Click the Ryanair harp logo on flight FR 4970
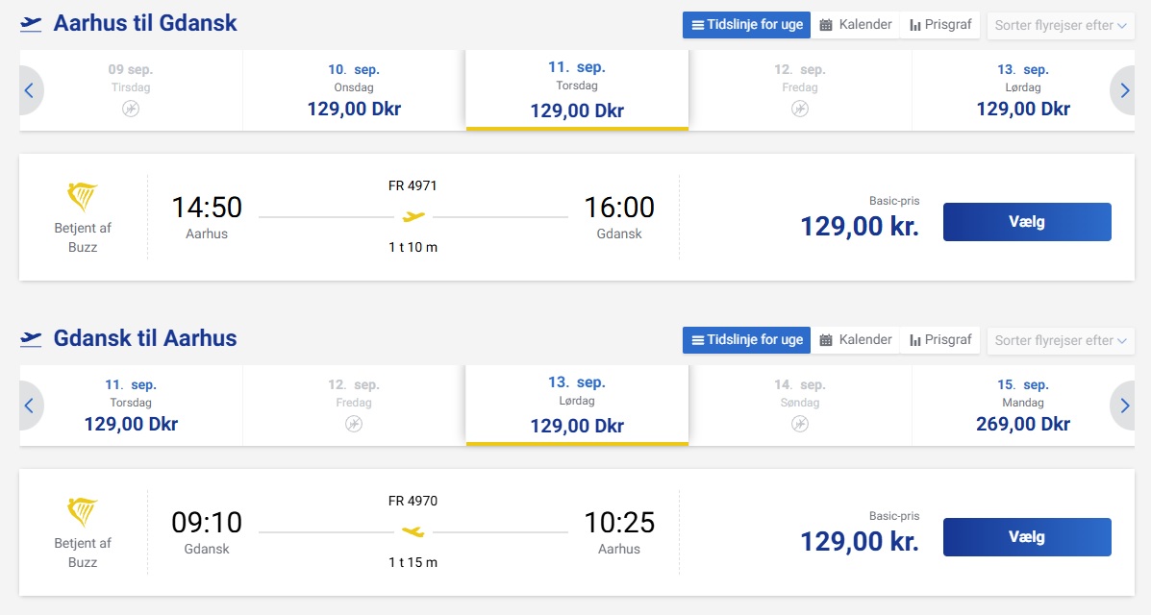1151x615 pixels. tap(83, 512)
